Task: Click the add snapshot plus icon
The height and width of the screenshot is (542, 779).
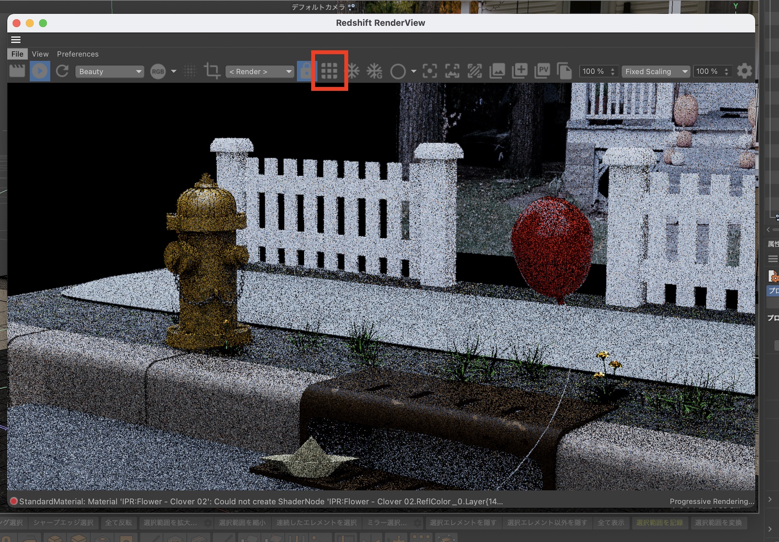Action: (x=520, y=71)
